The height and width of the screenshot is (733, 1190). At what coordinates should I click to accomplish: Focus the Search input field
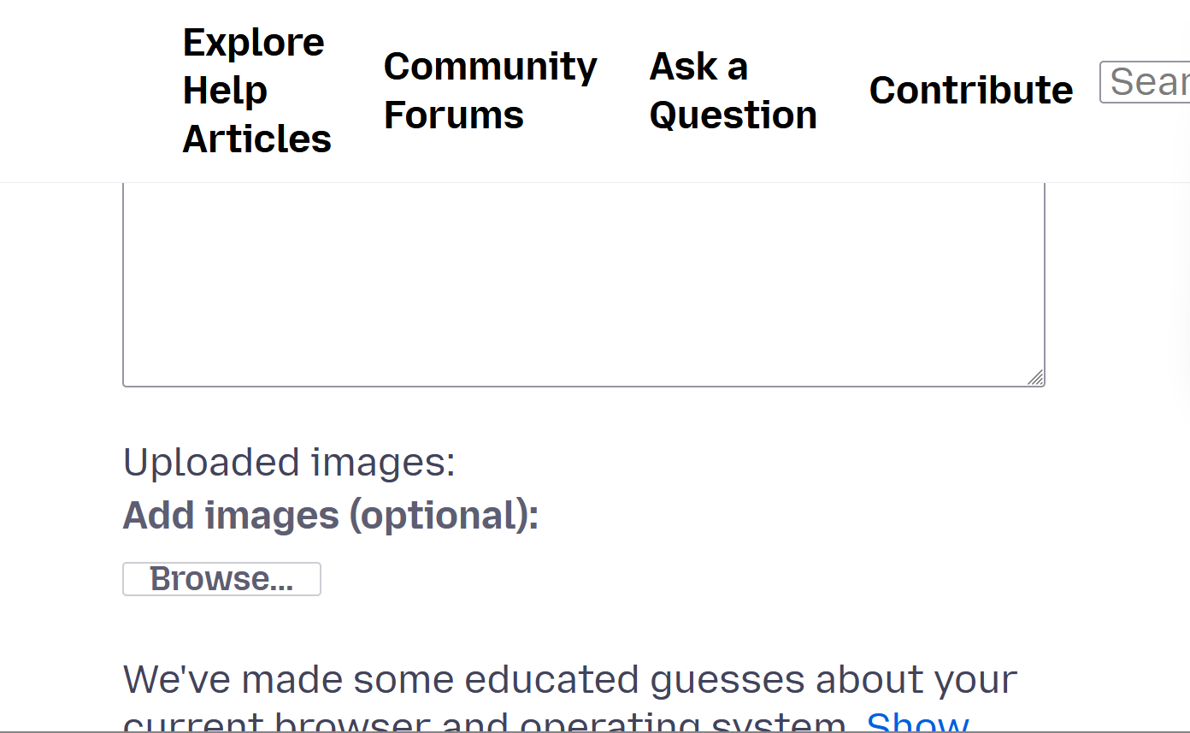[x=1147, y=82]
